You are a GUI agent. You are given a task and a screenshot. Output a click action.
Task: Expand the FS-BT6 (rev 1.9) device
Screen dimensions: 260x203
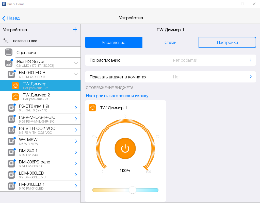click(76, 108)
